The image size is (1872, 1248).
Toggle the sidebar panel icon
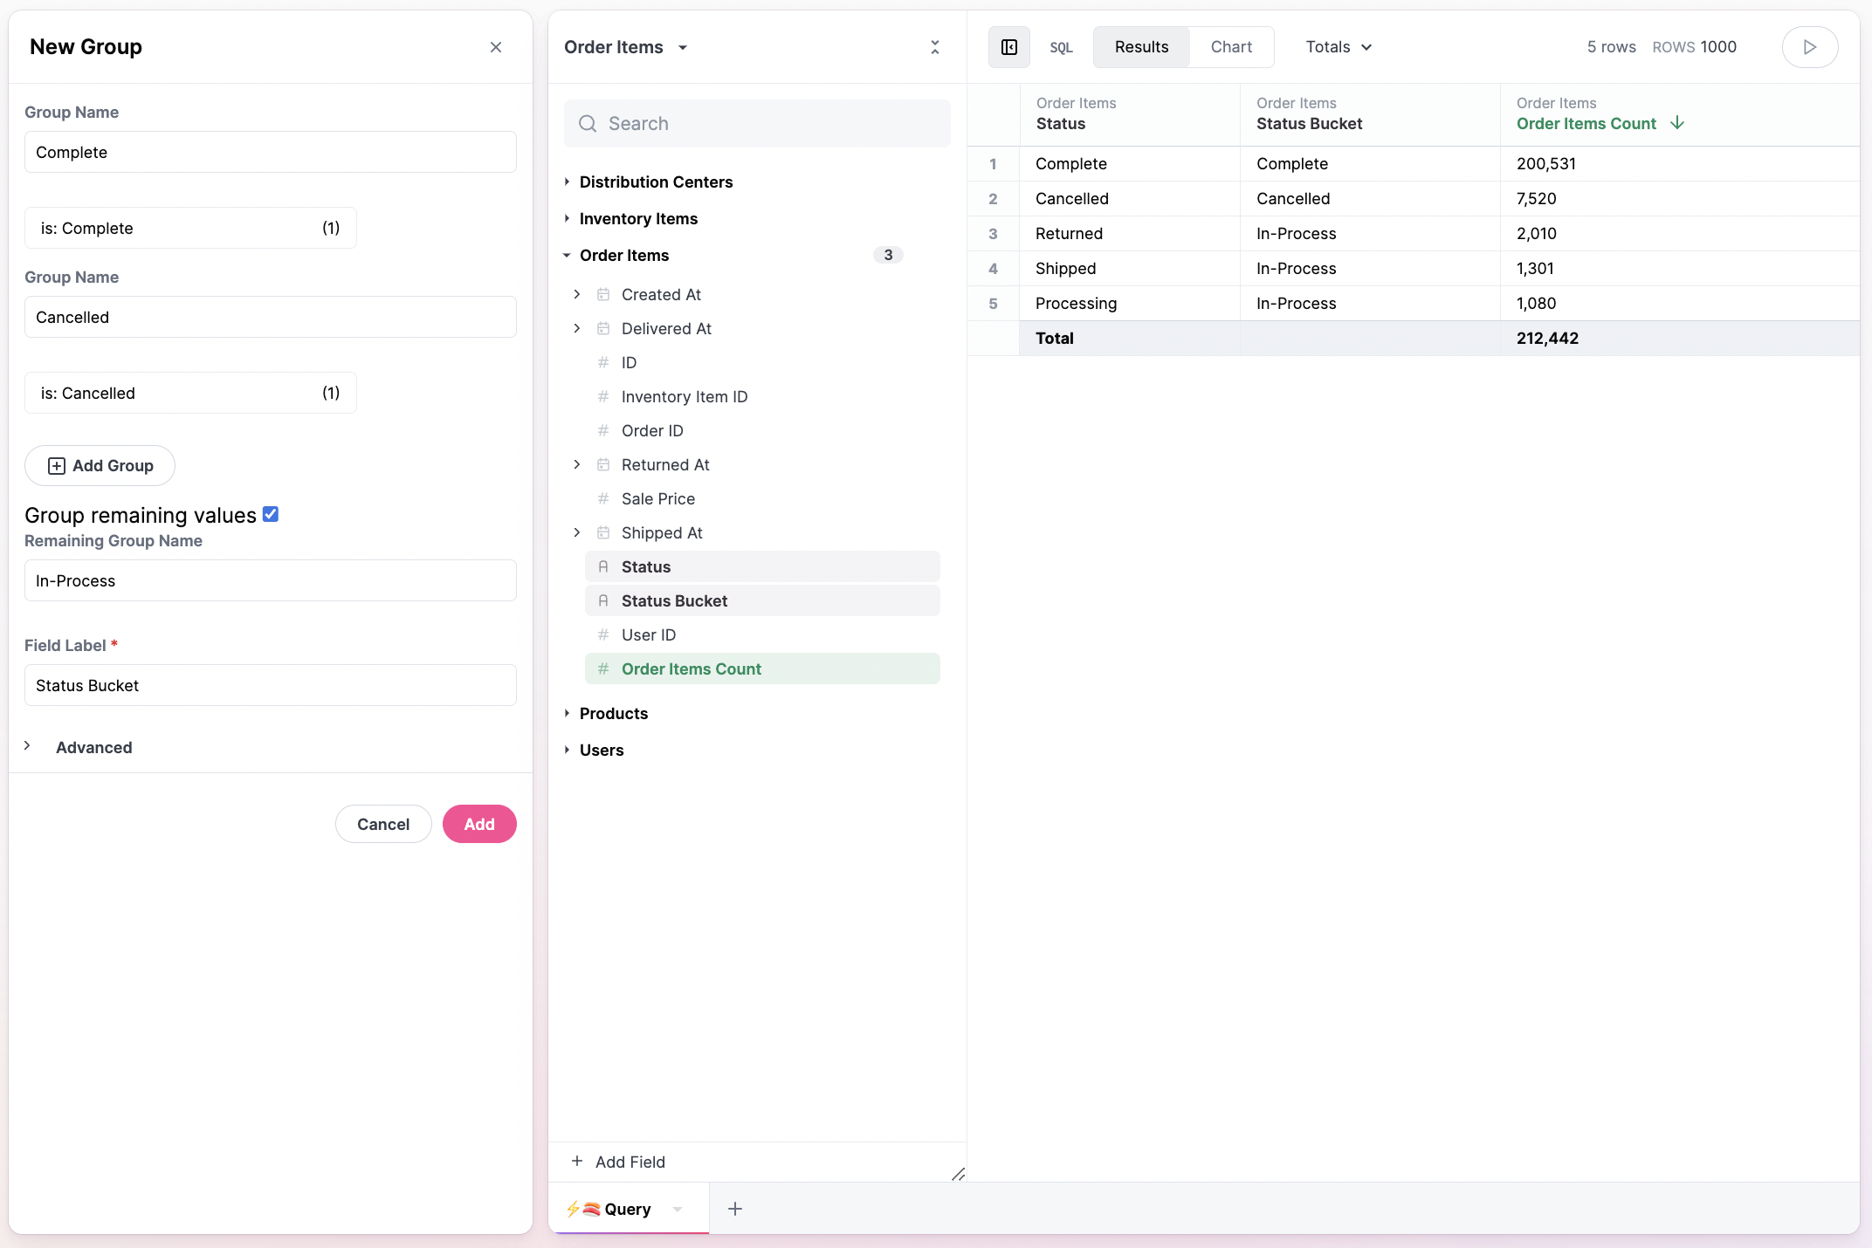(1008, 47)
